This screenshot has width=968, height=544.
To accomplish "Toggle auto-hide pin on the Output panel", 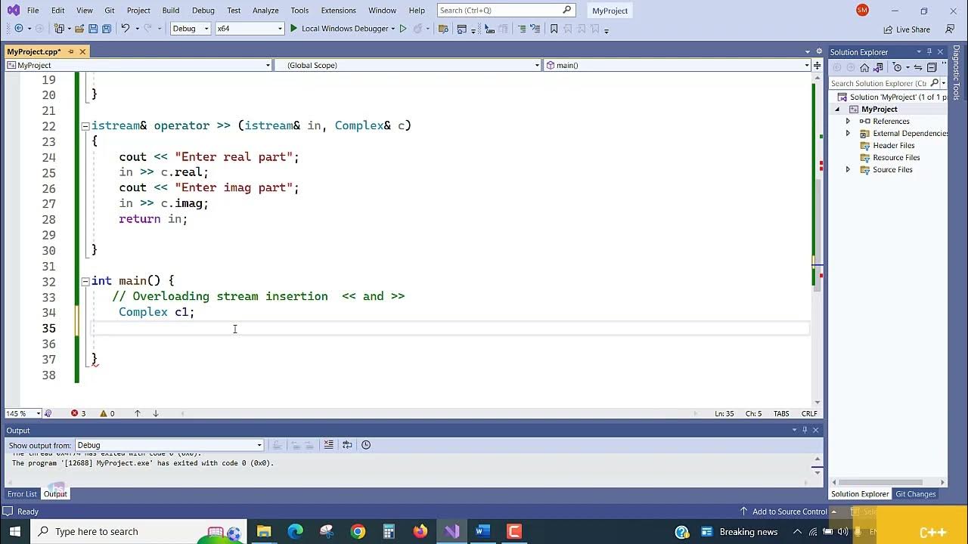I will [805, 430].
